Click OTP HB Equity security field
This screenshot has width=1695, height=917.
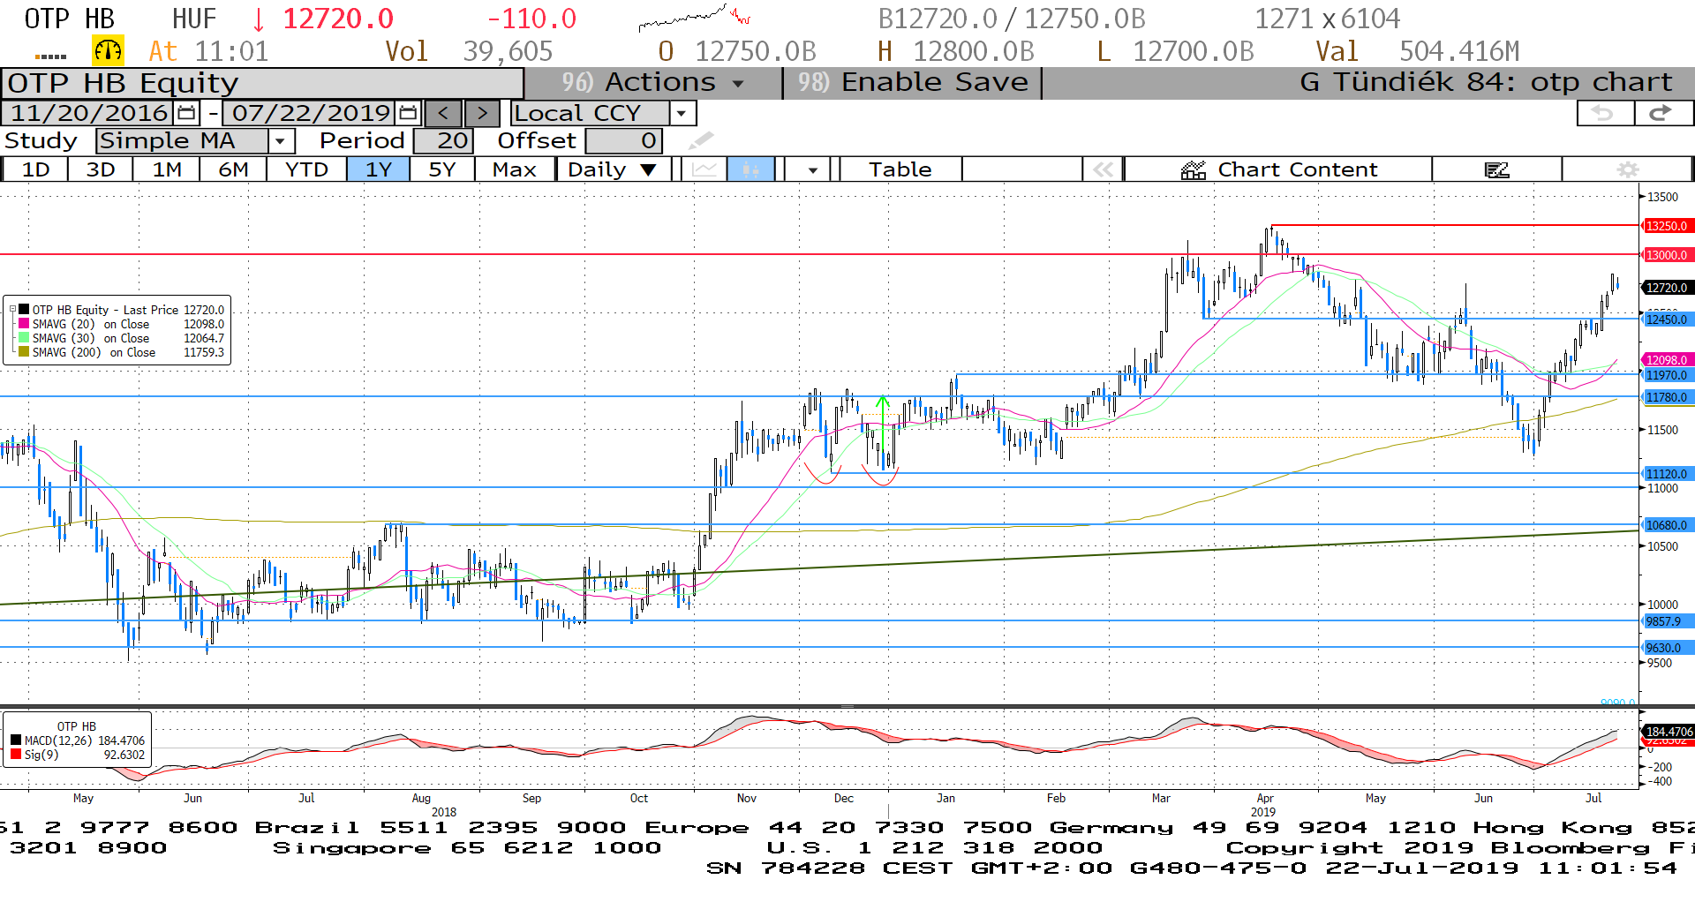[263, 83]
